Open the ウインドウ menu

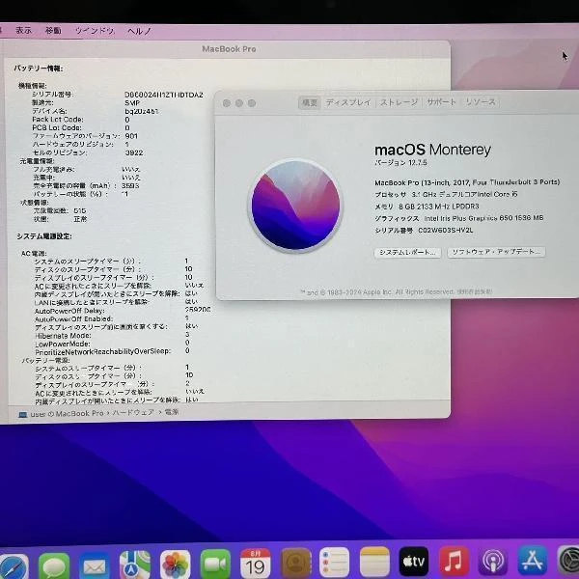[95, 31]
